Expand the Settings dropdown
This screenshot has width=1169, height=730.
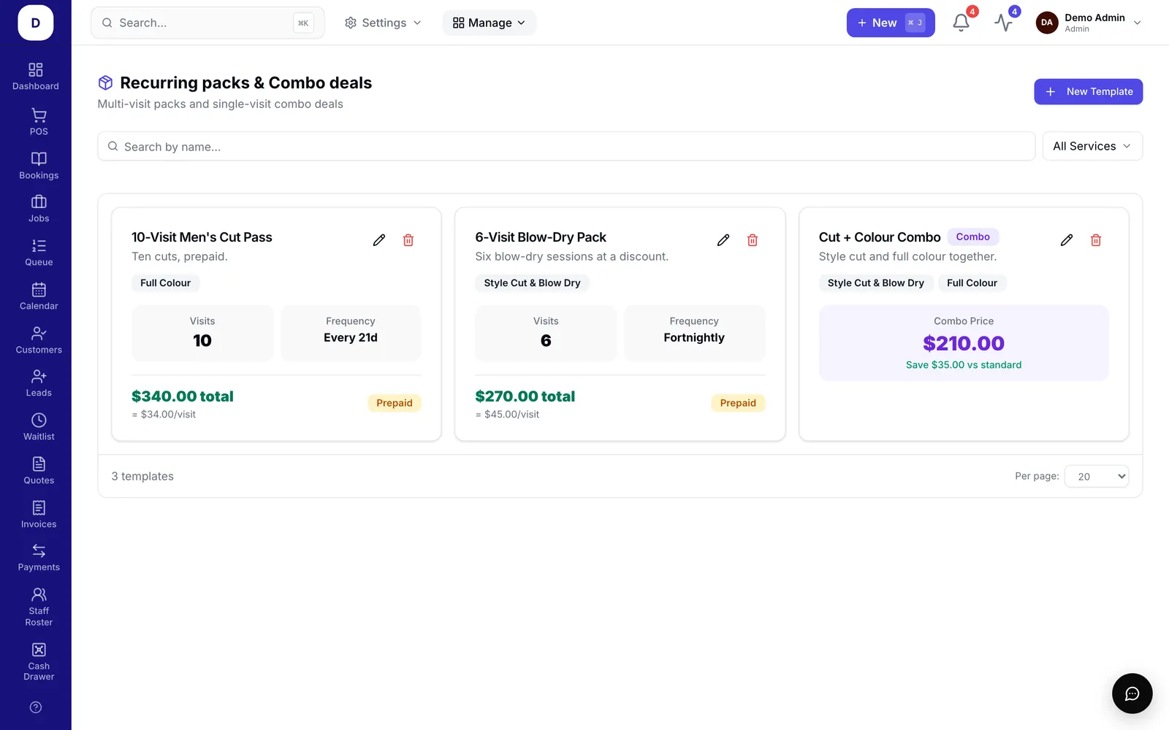(x=383, y=23)
